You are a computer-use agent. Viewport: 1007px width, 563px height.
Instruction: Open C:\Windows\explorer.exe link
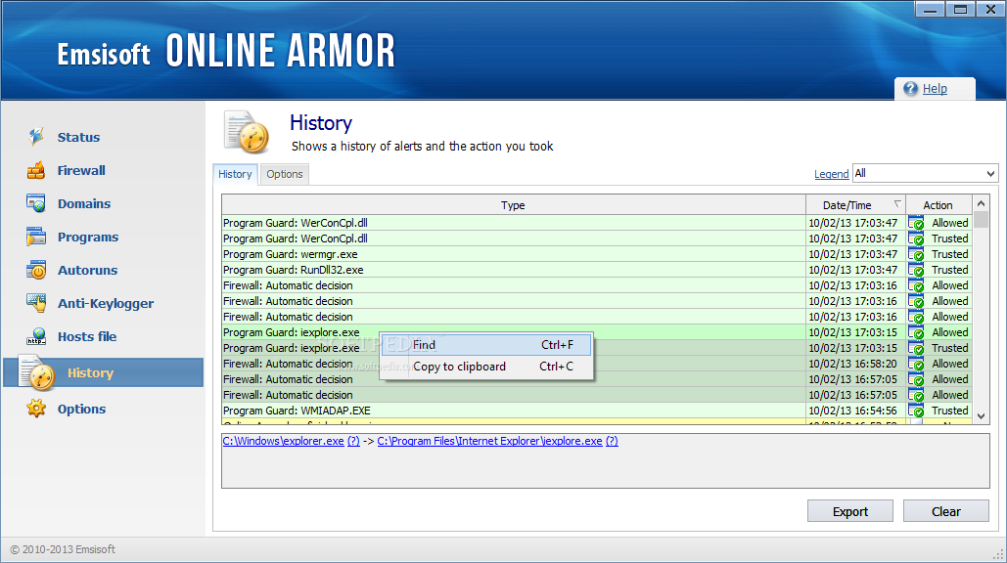(x=283, y=441)
